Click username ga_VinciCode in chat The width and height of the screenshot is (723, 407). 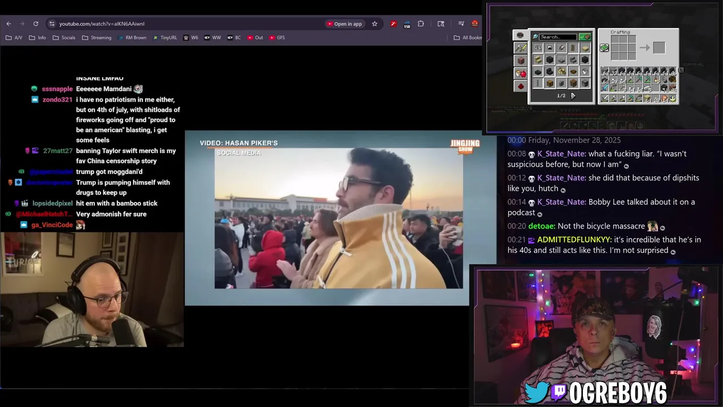coord(52,225)
